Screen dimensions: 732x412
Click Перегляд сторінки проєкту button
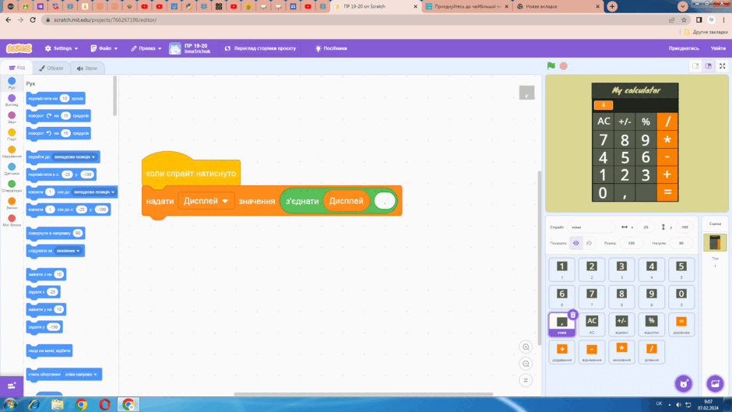(261, 48)
